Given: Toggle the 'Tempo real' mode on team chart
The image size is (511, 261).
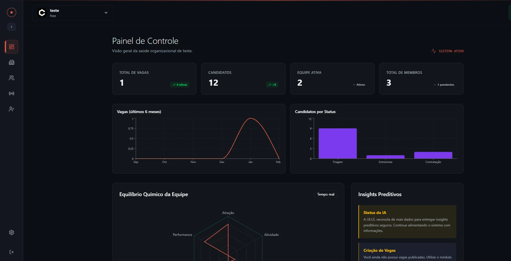Looking at the screenshot, I should click(325, 194).
